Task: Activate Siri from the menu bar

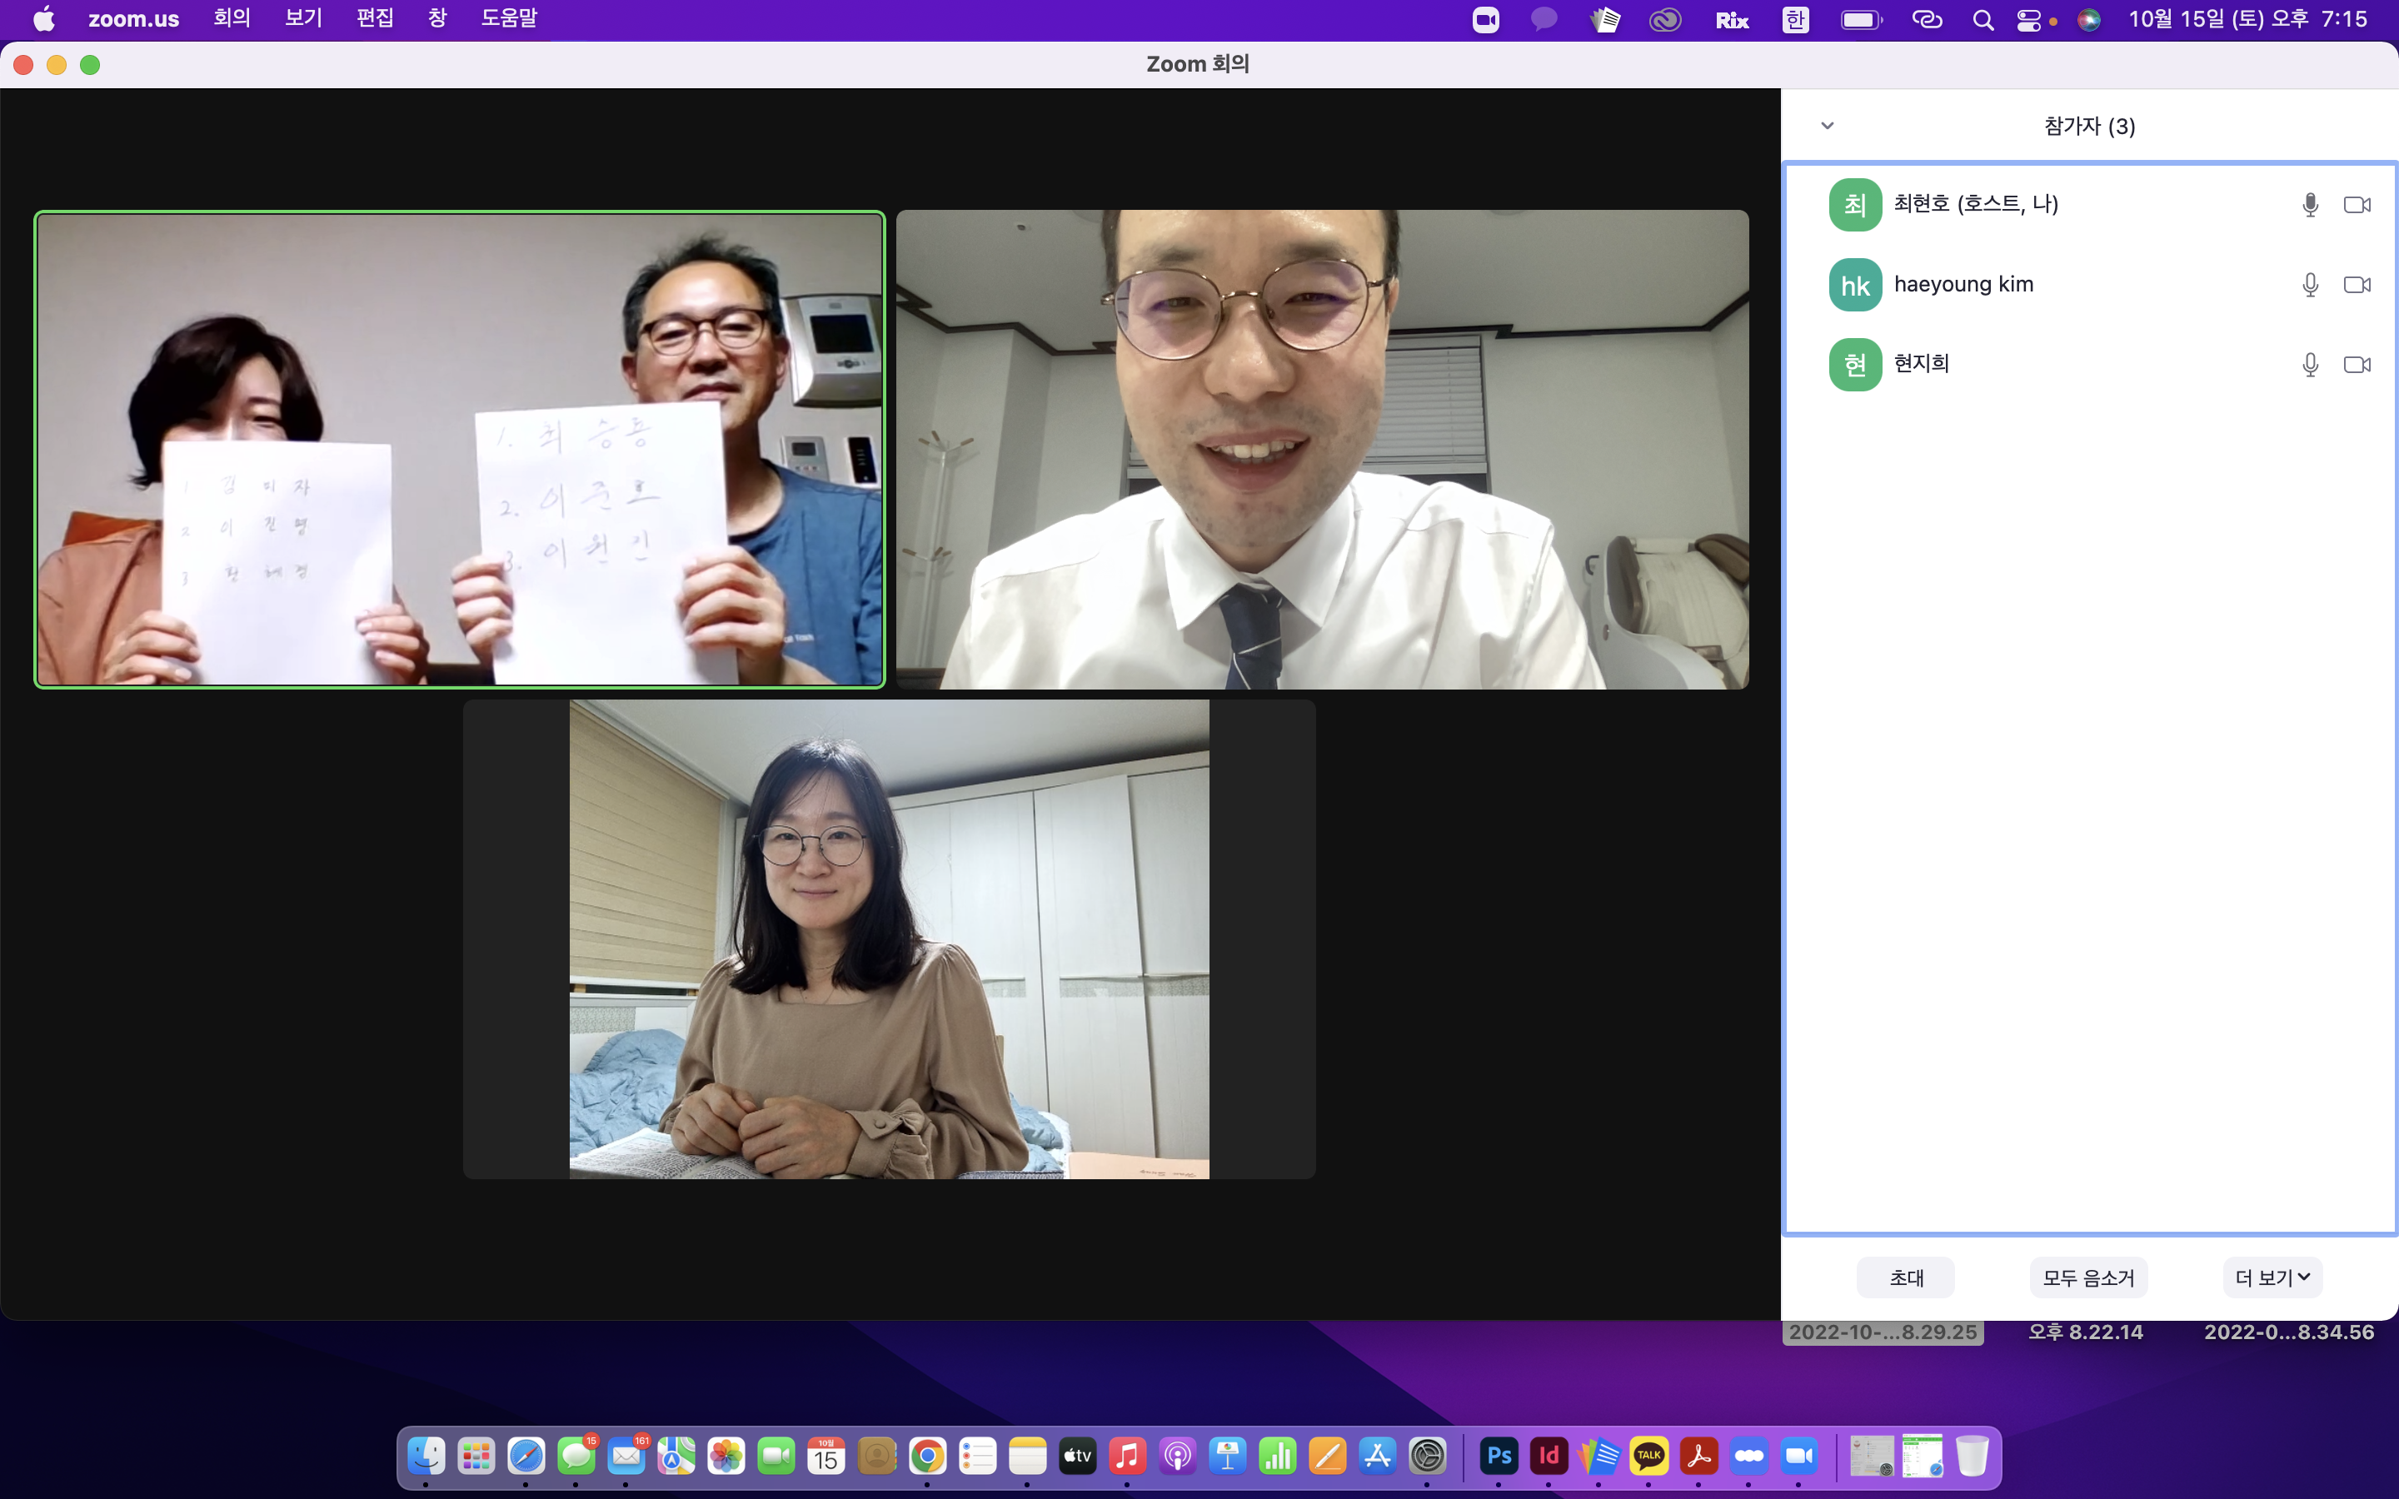Action: tap(2089, 20)
